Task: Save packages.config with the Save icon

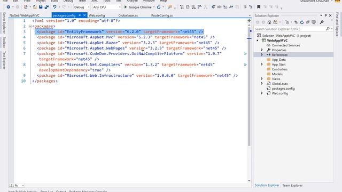Action: click(x=41, y=7)
